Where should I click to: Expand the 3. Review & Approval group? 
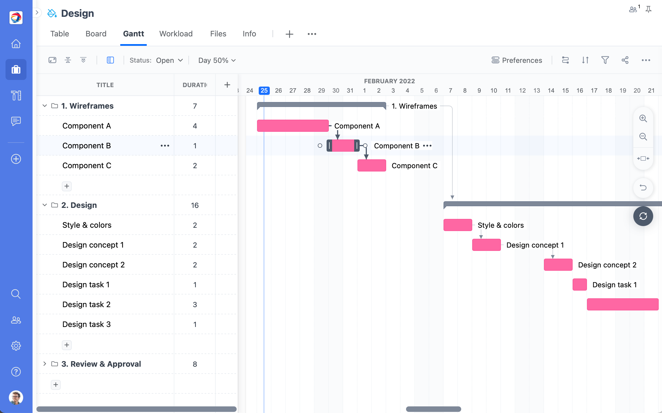(x=45, y=364)
